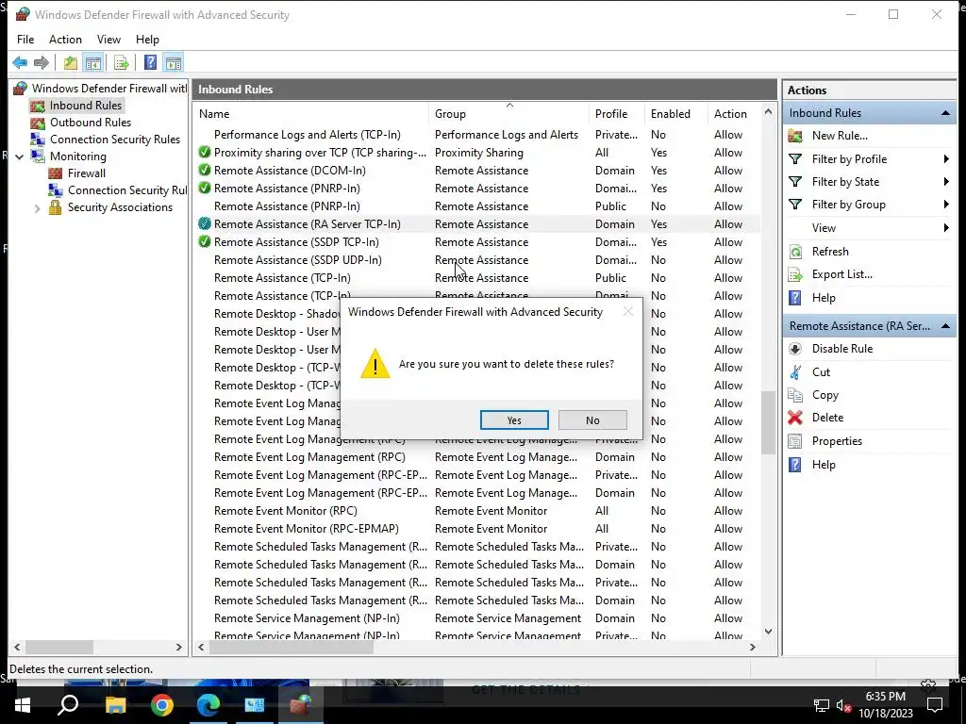Screen dimensions: 966x724
Task: Open the Help menu
Action: pos(147,40)
